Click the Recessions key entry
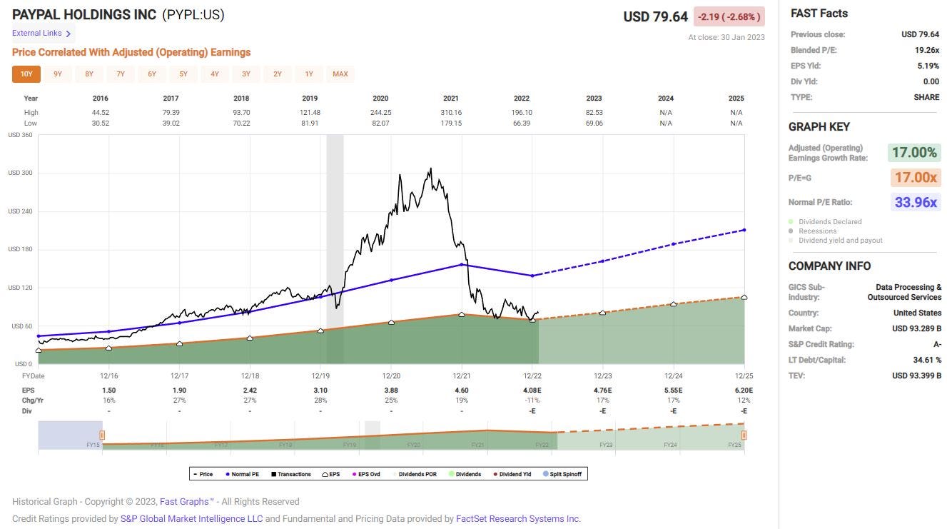This screenshot has width=947, height=529. [813, 231]
